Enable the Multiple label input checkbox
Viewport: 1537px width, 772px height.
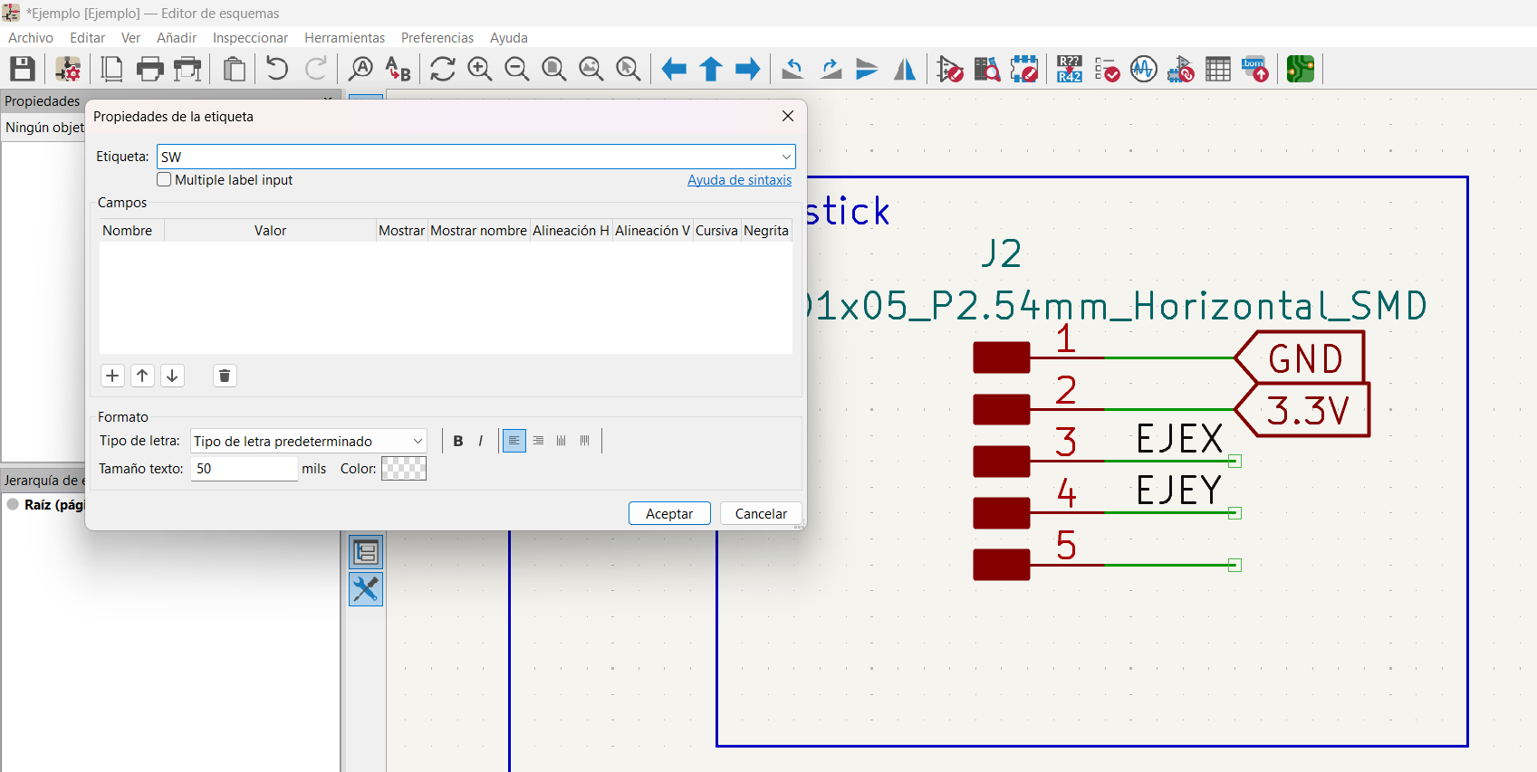pyautogui.click(x=164, y=180)
